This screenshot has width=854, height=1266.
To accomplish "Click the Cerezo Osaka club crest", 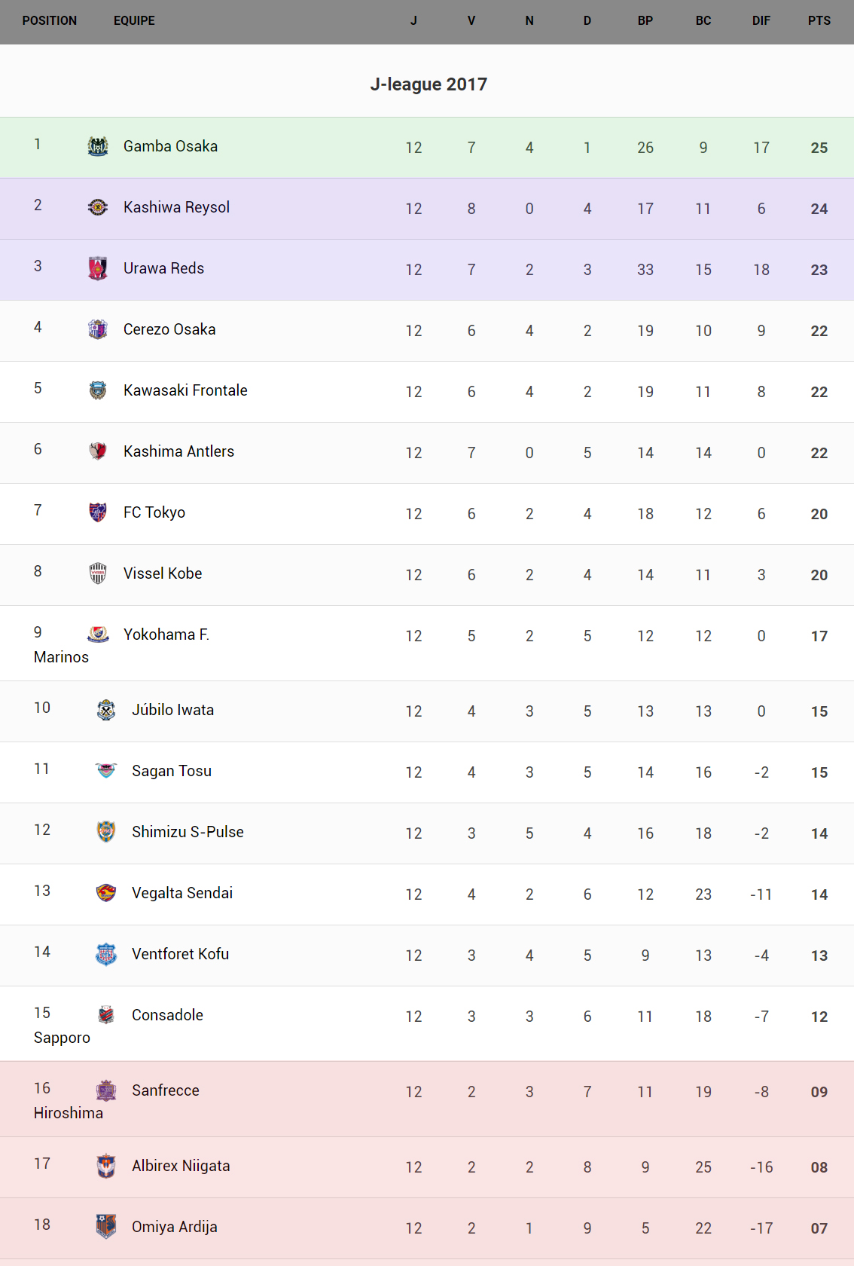I will point(98,329).
